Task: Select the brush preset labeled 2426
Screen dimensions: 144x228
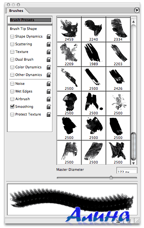Action: [118, 79]
